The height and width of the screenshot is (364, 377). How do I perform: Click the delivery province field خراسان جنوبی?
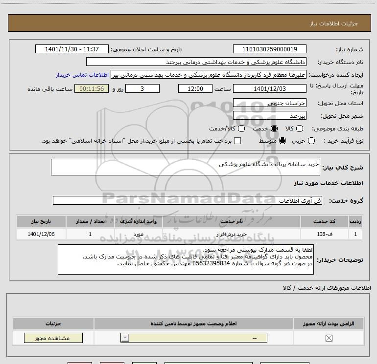(x=269, y=103)
